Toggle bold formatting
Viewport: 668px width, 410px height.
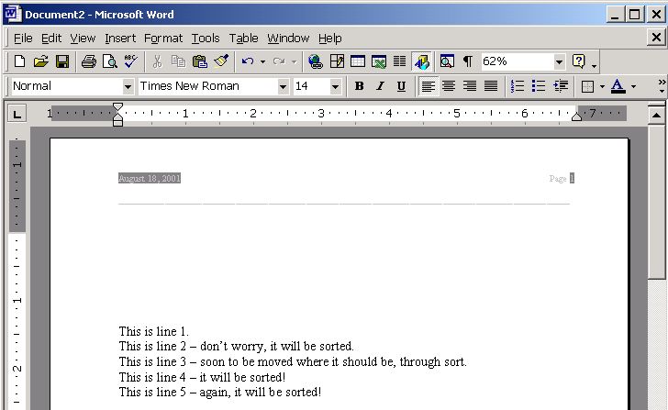coord(359,86)
